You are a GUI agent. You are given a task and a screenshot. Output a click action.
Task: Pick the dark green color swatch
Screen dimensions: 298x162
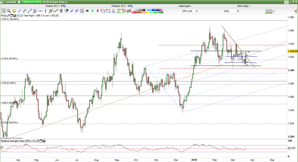click(162, 12)
